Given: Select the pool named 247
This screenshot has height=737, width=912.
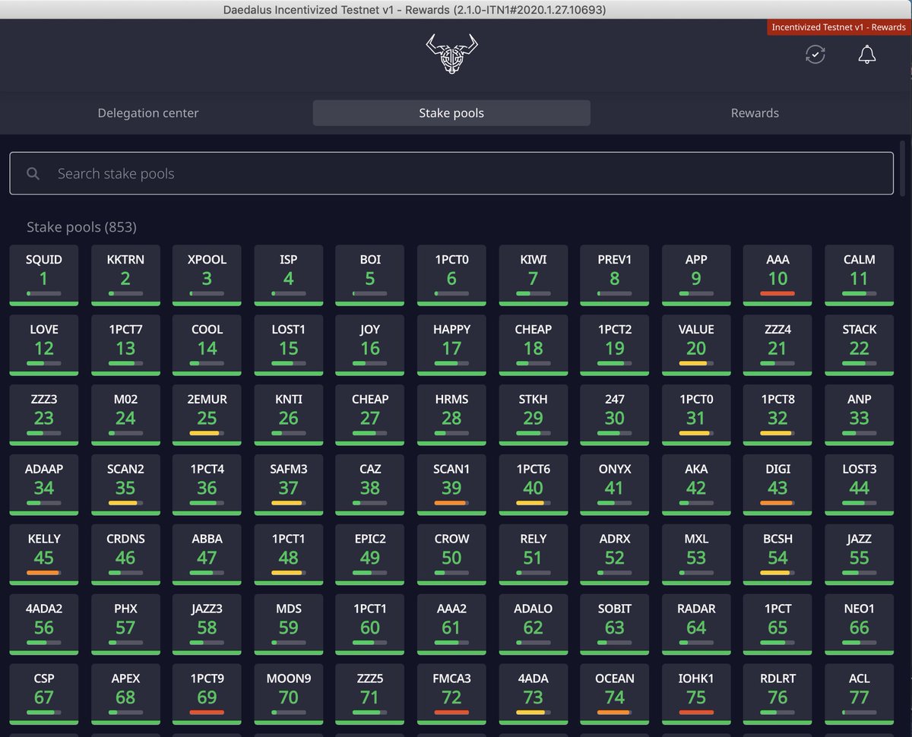Looking at the screenshot, I should point(615,415).
